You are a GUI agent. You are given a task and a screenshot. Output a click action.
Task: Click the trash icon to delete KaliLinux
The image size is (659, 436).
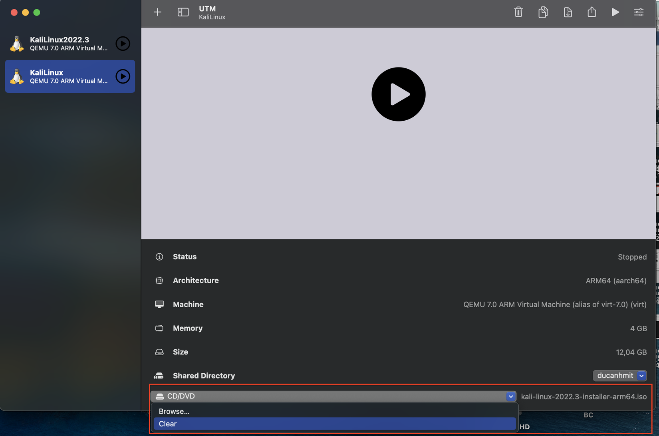(x=518, y=12)
